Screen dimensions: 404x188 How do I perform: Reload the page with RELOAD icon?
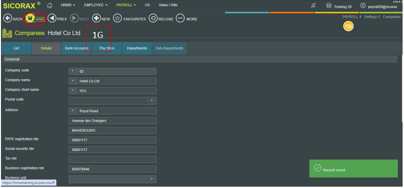click(x=153, y=19)
